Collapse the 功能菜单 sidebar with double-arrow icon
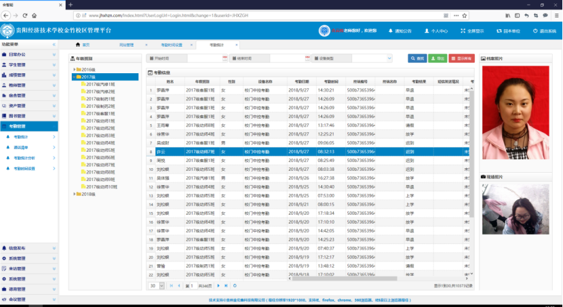Viewport: 563px width, 307px height. (54, 45)
